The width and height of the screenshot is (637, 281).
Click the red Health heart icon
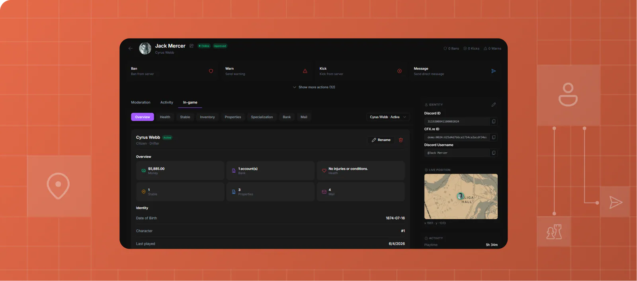[324, 170]
